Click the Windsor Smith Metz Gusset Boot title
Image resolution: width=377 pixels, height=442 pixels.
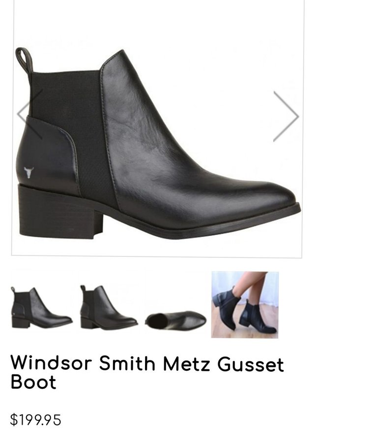[147, 373]
